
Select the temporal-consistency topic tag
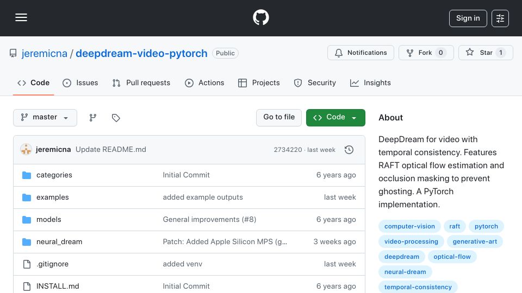(418, 287)
